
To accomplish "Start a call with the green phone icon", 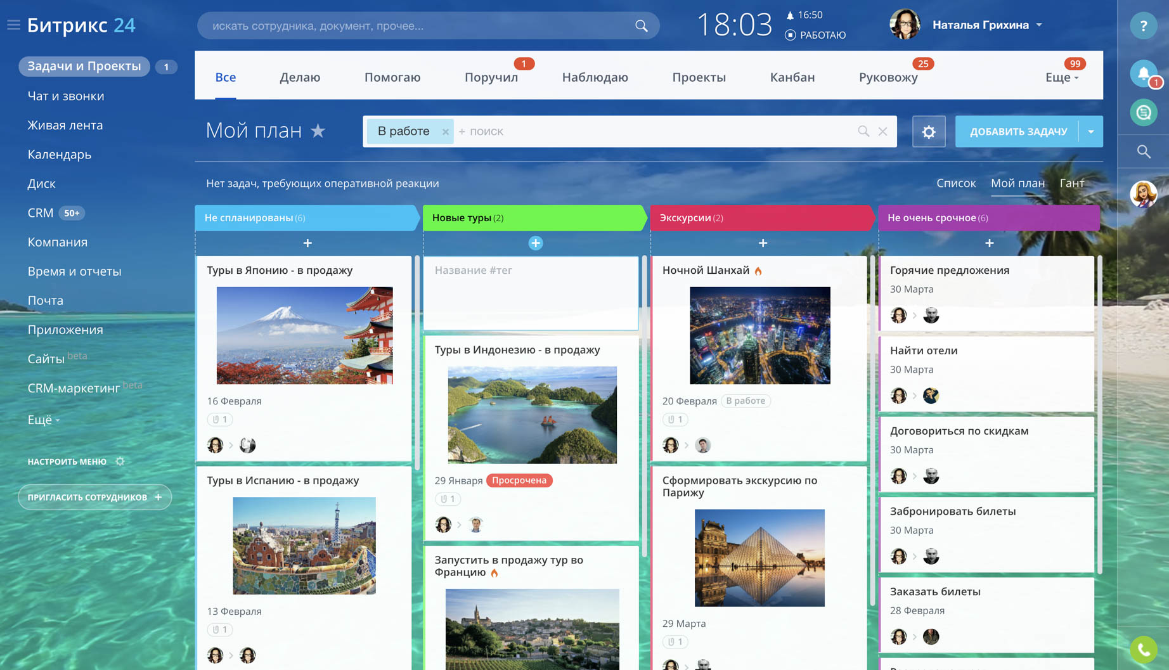I will 1143,649.
